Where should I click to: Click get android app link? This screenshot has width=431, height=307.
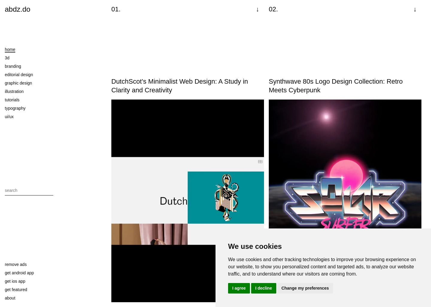click(19, 273)
